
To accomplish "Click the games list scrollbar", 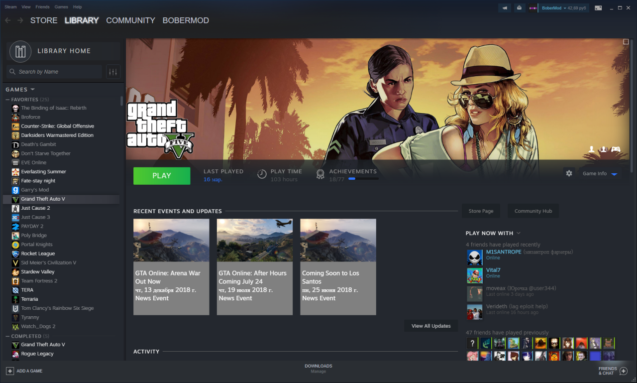I will coord(121,101).
